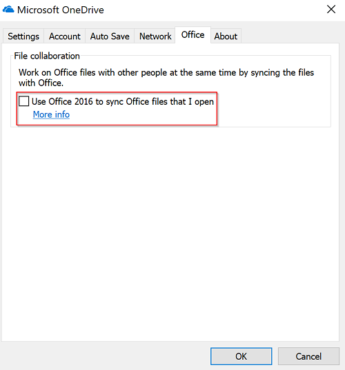
Task: Click the OneDrive cloud icon in title bar
Action: [8, 10]
